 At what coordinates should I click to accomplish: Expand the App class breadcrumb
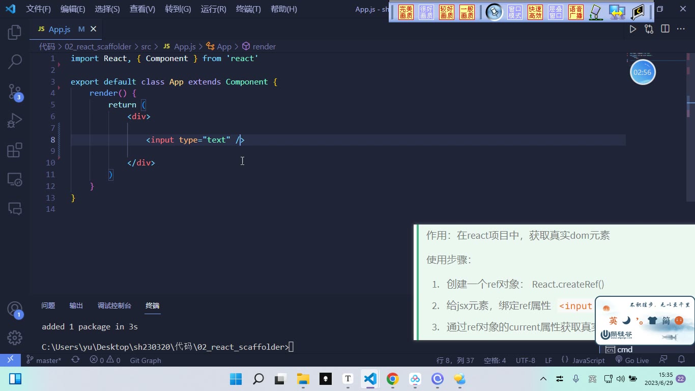(219, 46)
